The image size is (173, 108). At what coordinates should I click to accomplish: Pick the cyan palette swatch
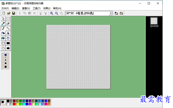[x=24, y=104]
